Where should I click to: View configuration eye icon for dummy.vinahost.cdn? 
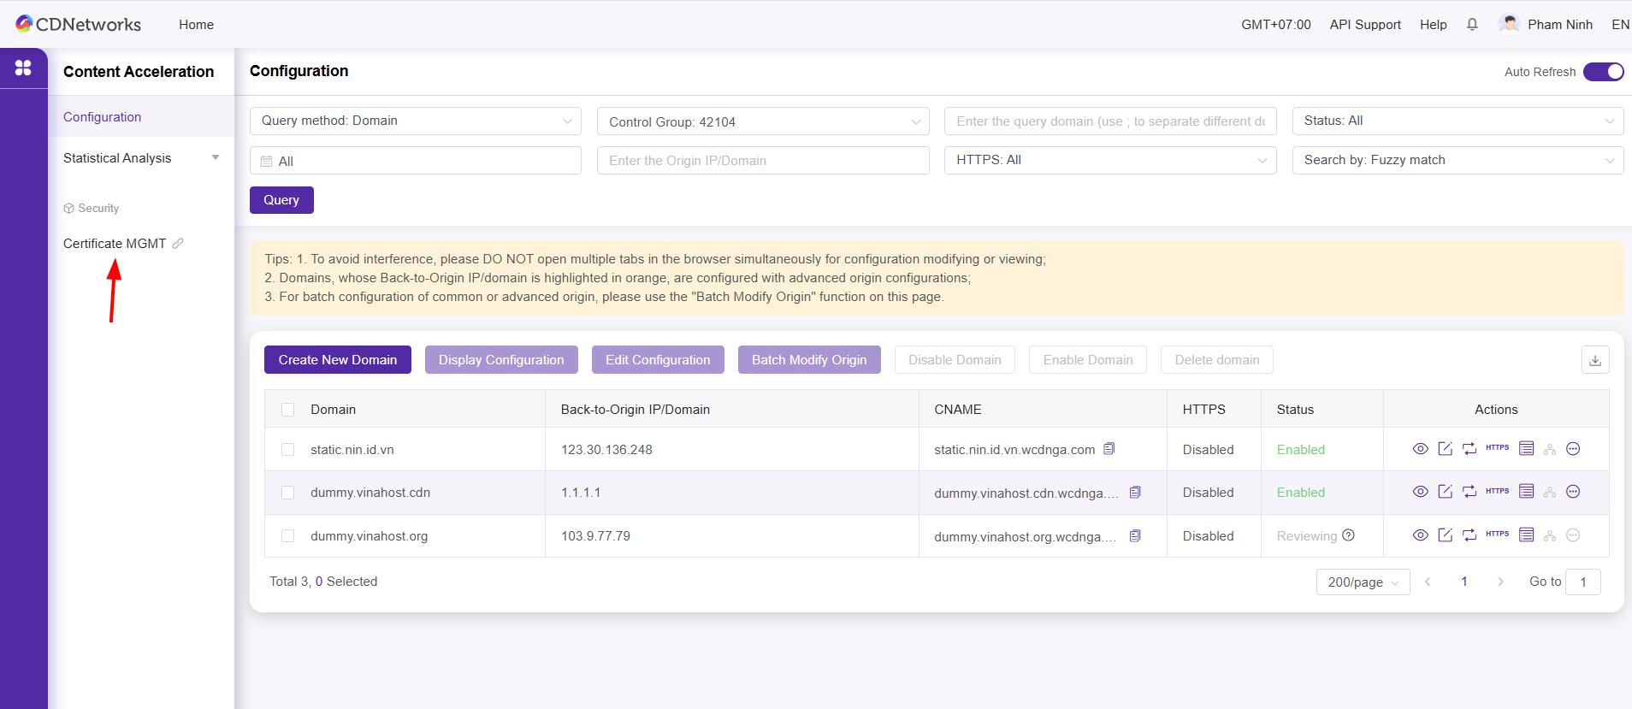pyautogui.click(x=1420, y=492)
